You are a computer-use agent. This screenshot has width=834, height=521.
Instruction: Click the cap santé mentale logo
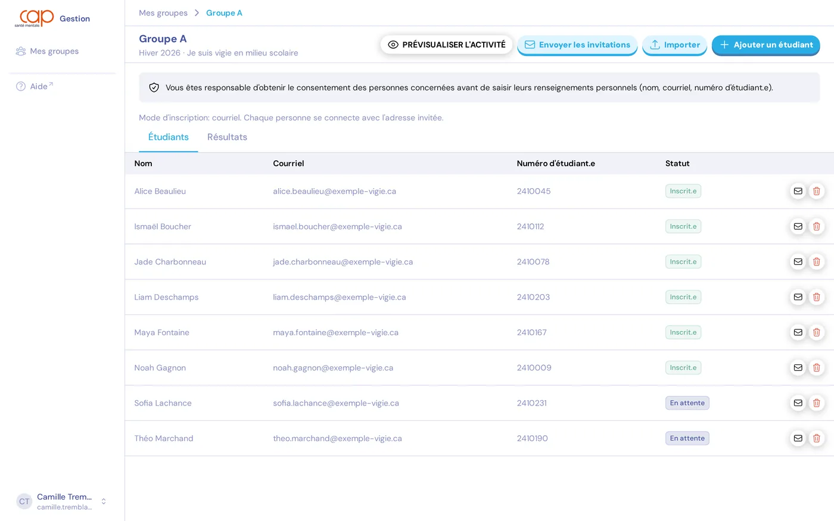(x=35, y=18)
